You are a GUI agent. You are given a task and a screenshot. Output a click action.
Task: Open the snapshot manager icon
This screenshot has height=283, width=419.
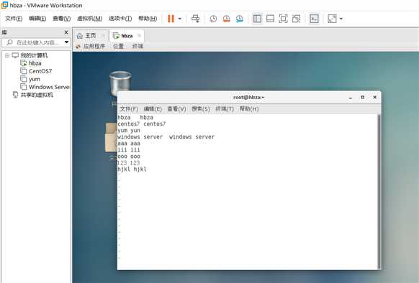pos(240,19)
